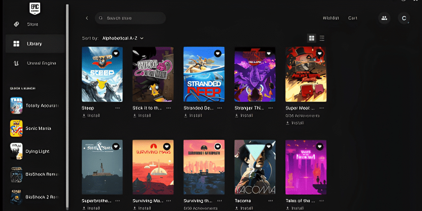Install Stick it to the Man

[142, 115]
